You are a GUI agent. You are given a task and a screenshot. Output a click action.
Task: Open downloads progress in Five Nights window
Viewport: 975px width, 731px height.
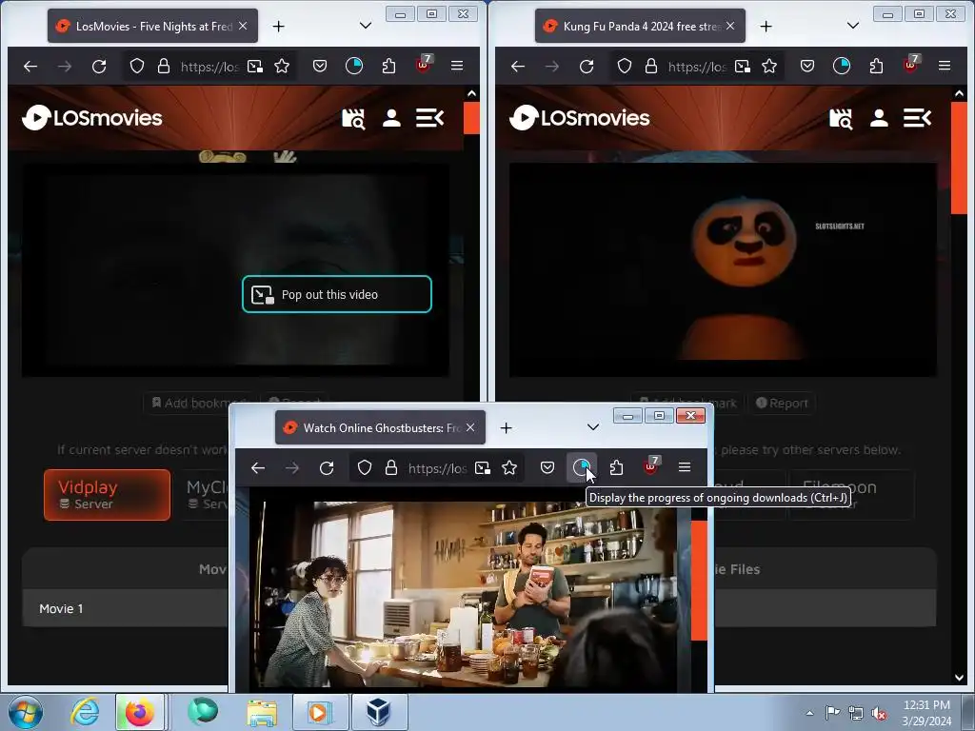pos(354,66)
